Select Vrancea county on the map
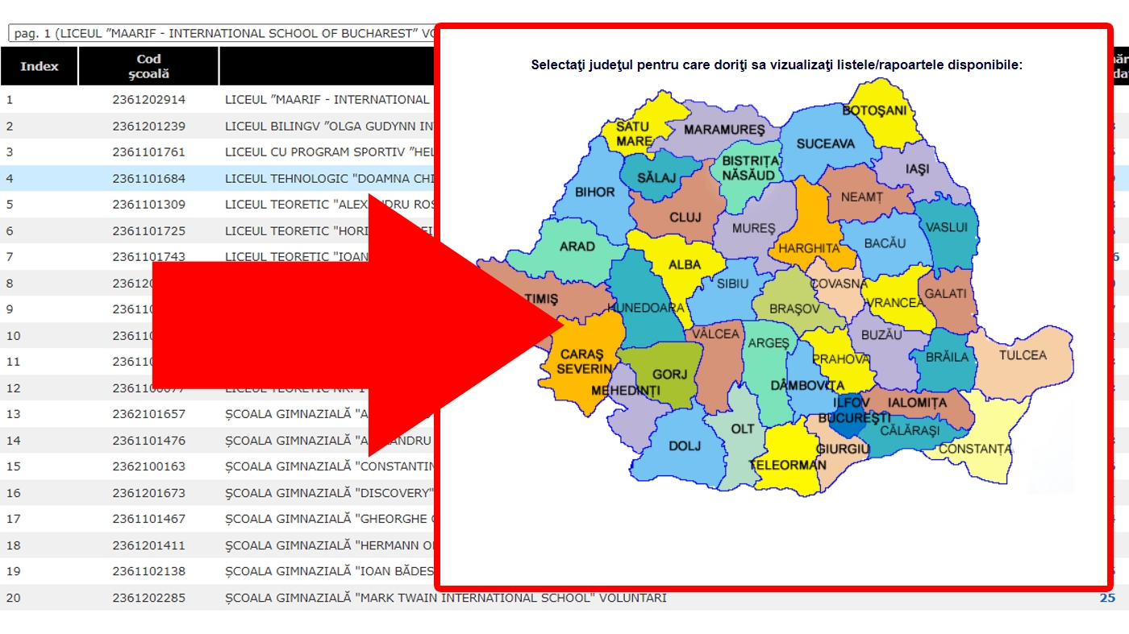This screenshot has width=1129, height=634. 895,303
